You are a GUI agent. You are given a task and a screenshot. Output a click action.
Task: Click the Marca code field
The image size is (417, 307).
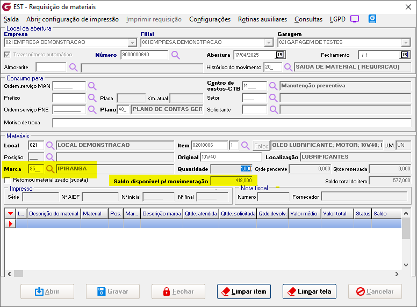click(x=36, y=169)
